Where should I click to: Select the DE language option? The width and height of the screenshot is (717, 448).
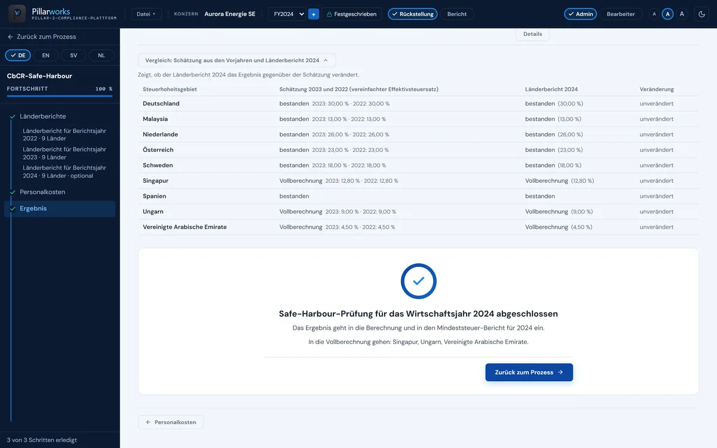tap(18, 55)
